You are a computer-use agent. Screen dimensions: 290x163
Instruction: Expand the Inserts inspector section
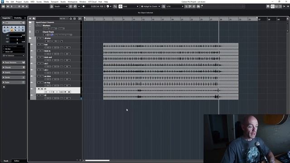pyautogui.click(x=13, y=72)
